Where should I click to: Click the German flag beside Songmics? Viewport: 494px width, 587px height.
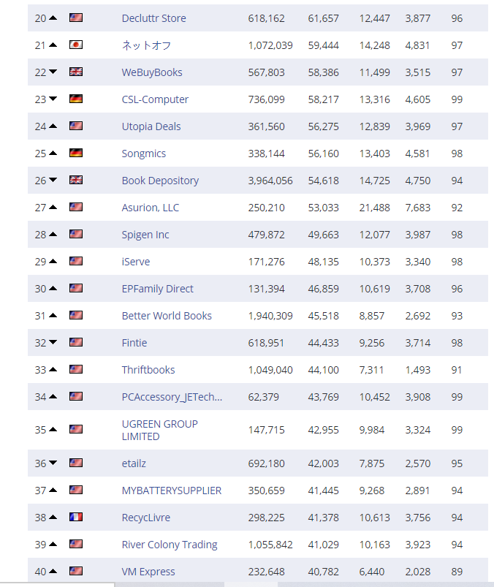pos(76,154)
